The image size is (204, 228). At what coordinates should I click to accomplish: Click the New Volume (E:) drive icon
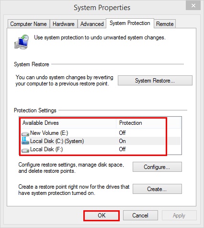pos(25,133)
